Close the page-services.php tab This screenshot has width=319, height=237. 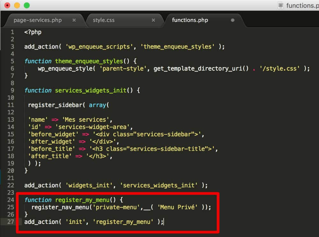(x=74, y=20)
